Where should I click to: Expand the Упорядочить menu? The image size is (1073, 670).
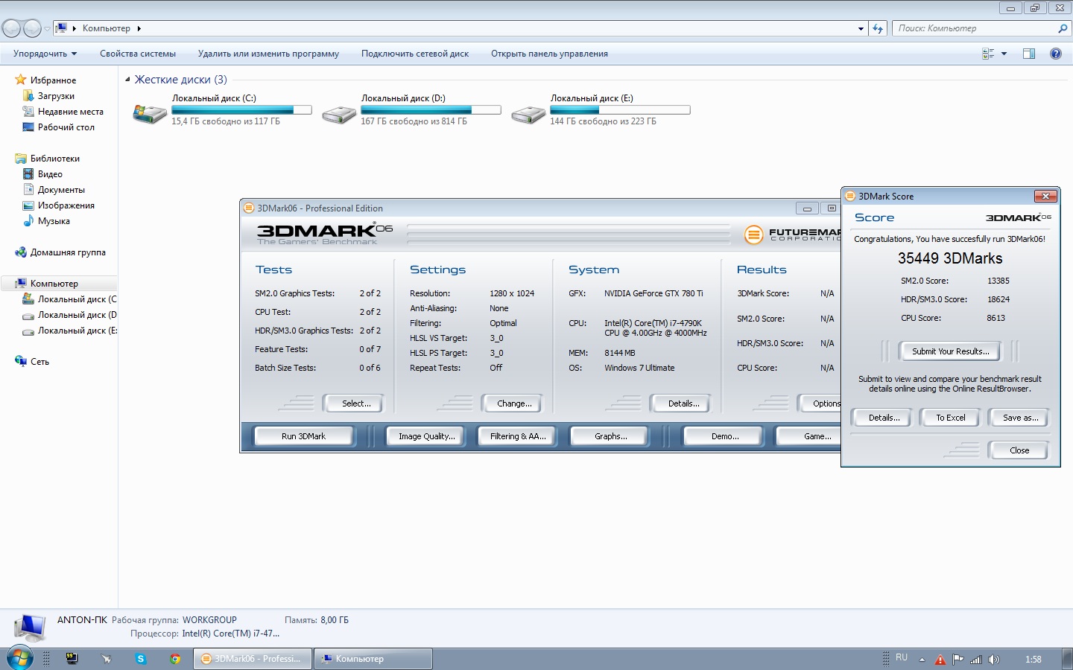tap(45, 54)
